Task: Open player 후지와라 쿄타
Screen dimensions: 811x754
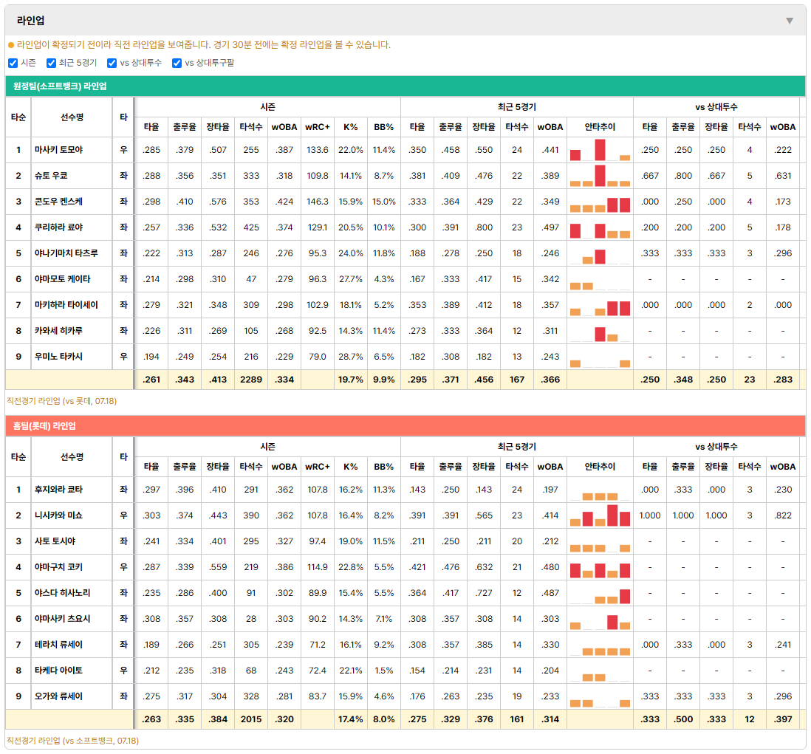Action: pos(58,490)
